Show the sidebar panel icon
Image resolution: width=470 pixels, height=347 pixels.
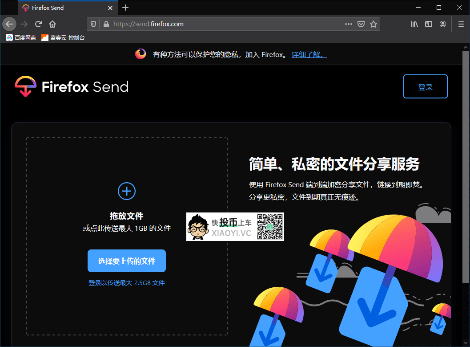(x=429, y=24)
